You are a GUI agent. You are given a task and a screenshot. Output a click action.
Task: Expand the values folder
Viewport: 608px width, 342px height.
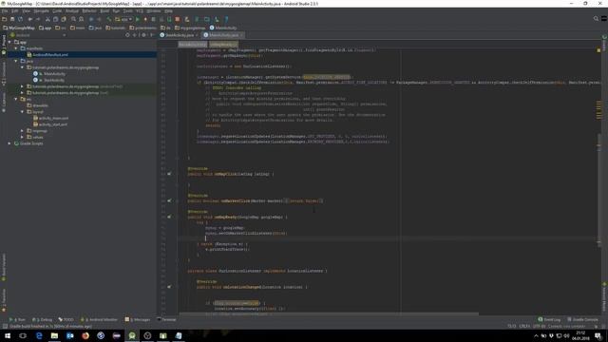click(22, 137)
